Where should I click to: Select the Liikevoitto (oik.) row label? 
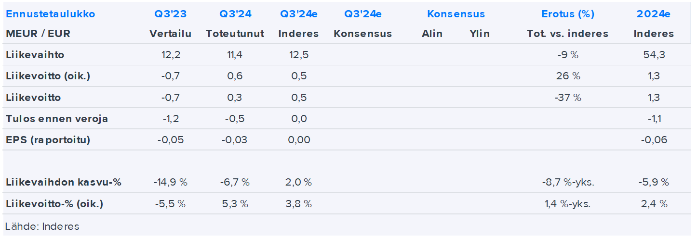pyautogui.click(x=48, y=76)
